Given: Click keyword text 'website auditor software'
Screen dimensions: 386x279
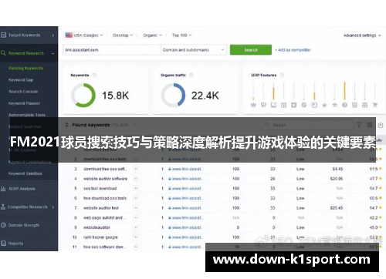Looking at the screenshot, I should [105, 179].
